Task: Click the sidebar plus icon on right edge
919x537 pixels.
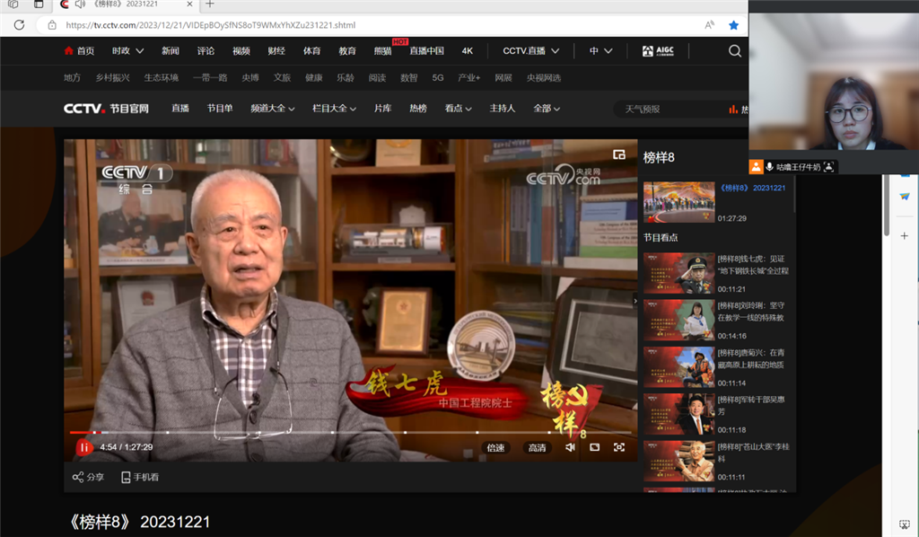Action: pos(905,235)
